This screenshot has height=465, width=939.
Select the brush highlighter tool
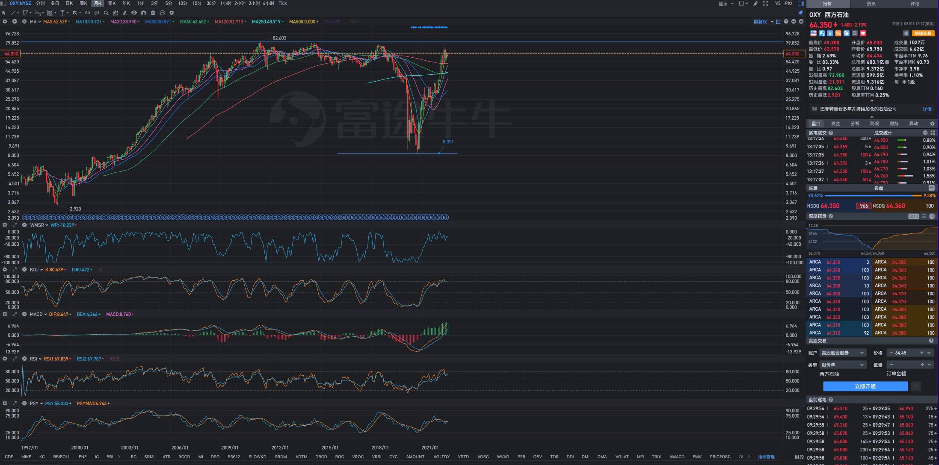(x=125, y=13)
